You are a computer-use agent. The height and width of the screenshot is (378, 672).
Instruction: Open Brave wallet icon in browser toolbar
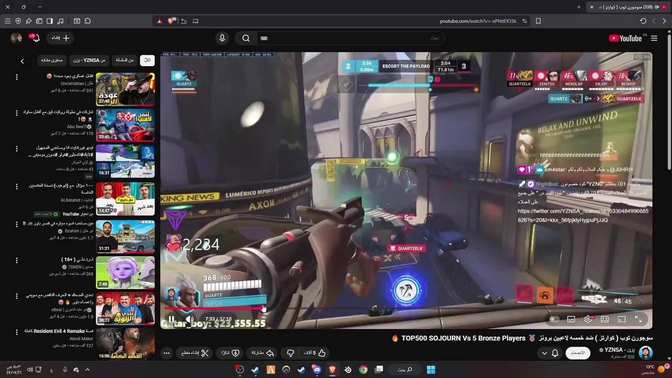[x=39, y=21]
